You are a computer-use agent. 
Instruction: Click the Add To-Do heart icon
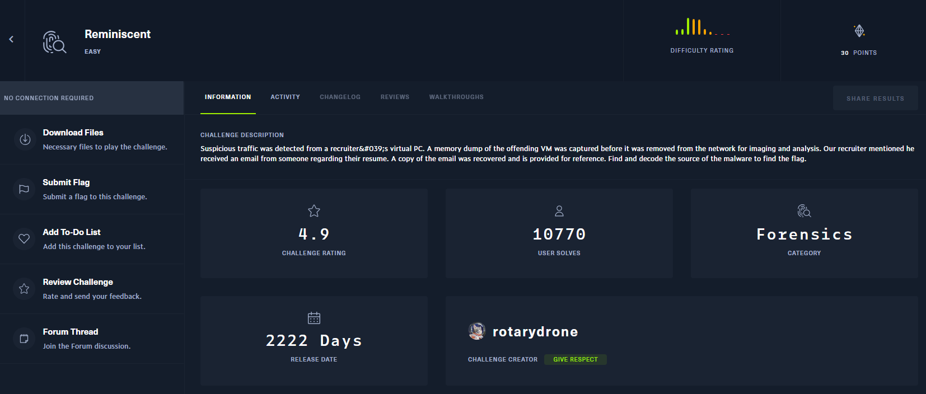(24, 239)
